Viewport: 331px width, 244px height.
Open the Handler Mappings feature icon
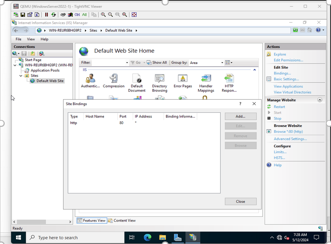tap(206, 83)
